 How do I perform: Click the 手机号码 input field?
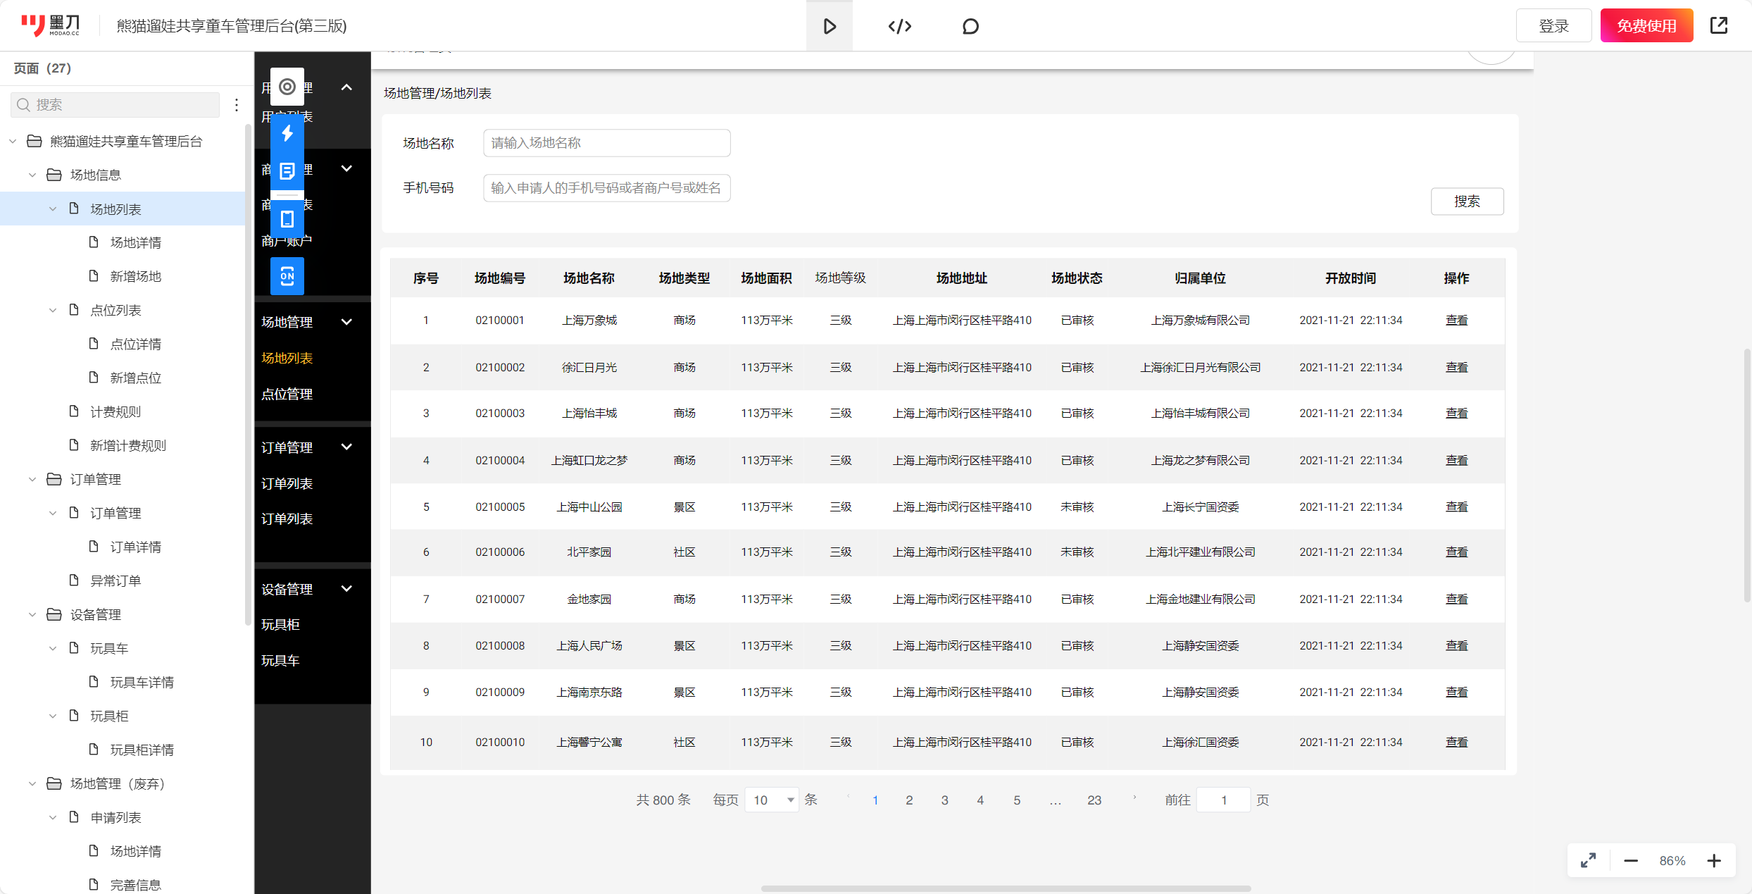coord(606,188)
